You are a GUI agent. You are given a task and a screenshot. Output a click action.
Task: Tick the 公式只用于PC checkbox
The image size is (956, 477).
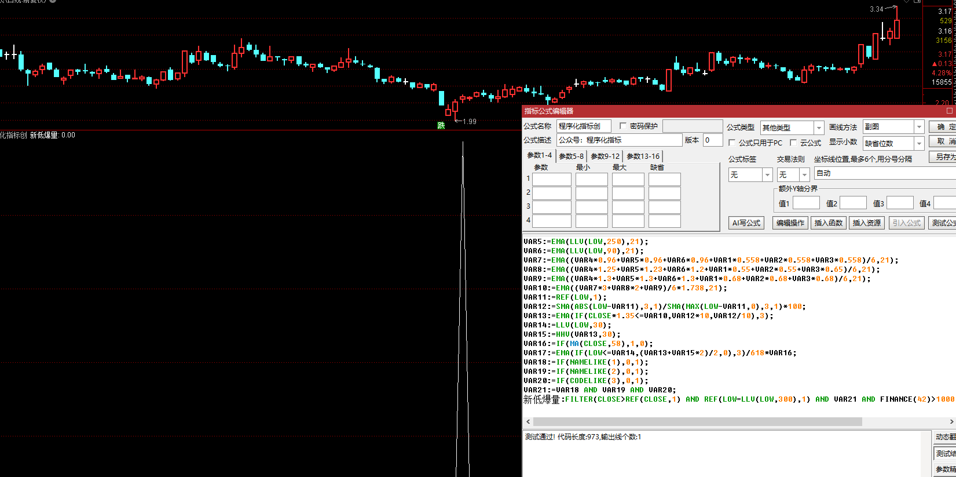coord(732,143)
